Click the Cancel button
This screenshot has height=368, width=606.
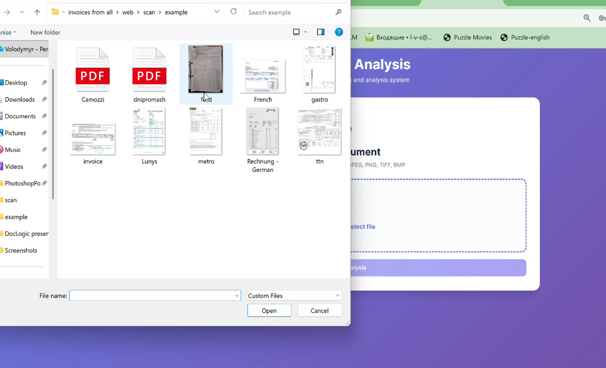[x=319, y=310]
